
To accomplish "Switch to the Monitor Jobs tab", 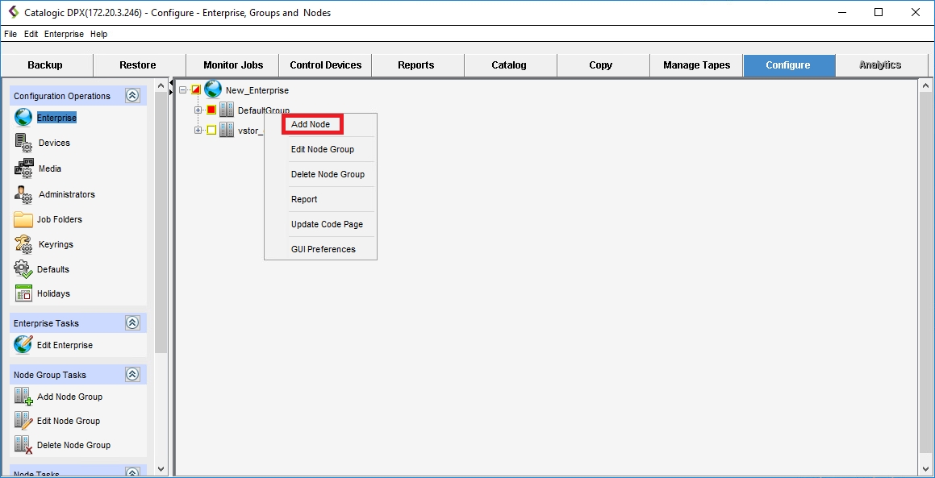I will [232, 65].
